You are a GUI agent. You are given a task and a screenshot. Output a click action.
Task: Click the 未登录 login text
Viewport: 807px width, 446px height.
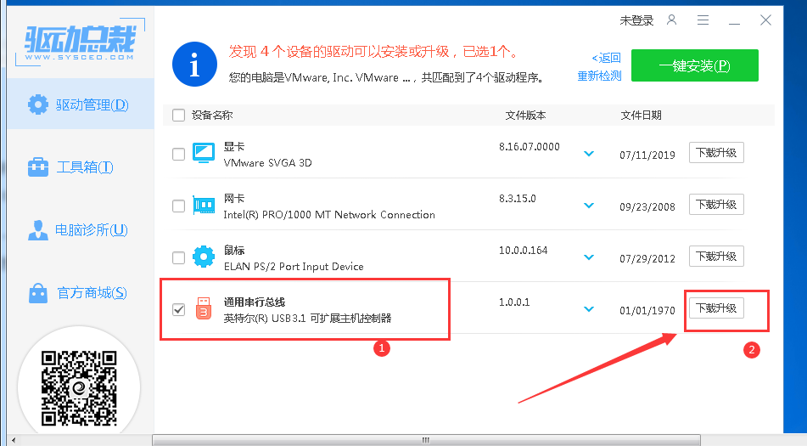[x=636, y=20]
